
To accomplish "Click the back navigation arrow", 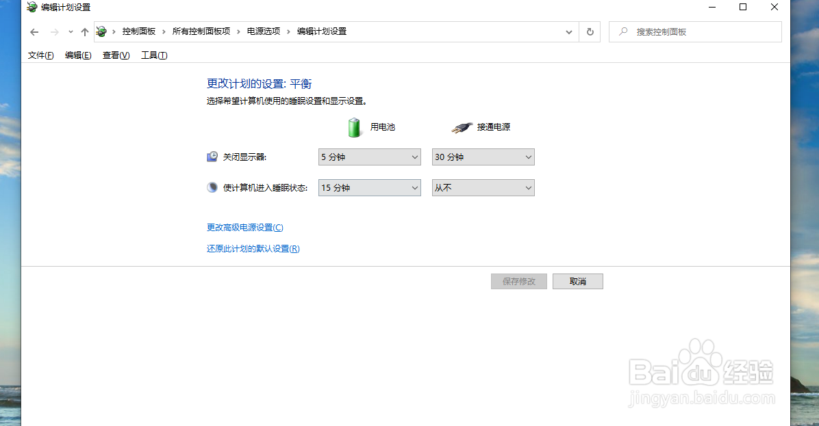I will pos(34,31).
